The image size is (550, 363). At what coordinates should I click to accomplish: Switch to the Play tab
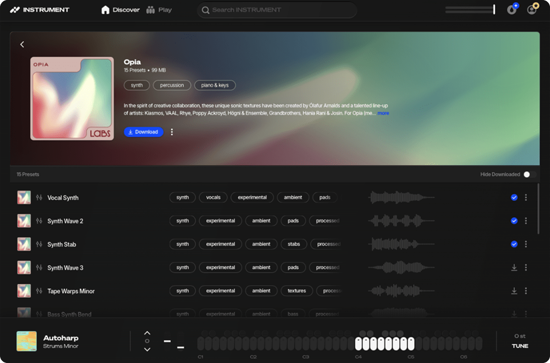click(159, 9)
